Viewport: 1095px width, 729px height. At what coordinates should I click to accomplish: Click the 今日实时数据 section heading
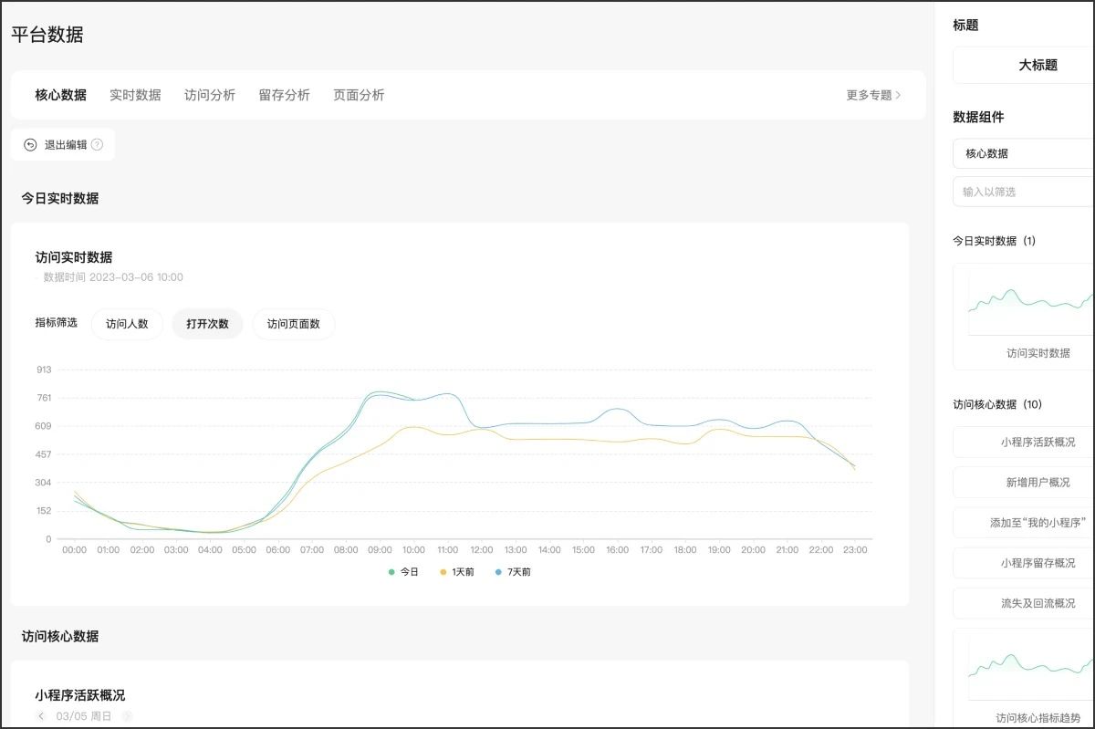pos(60,198)
